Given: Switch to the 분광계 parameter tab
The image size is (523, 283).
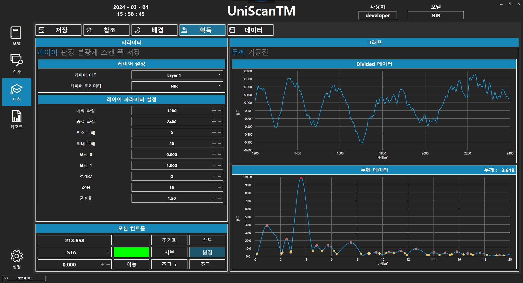Looking at the screenshot, I should point(88,52).
